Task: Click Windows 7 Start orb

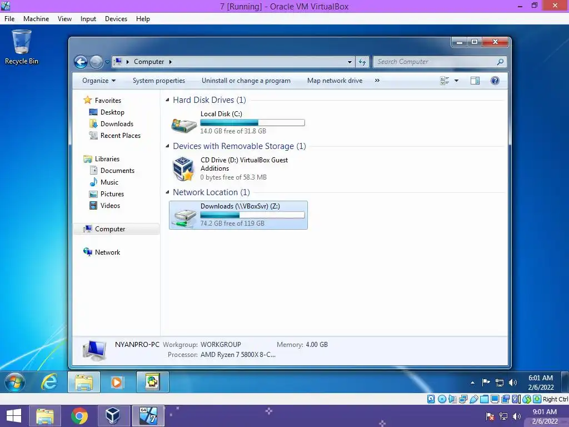Action: 15,382
